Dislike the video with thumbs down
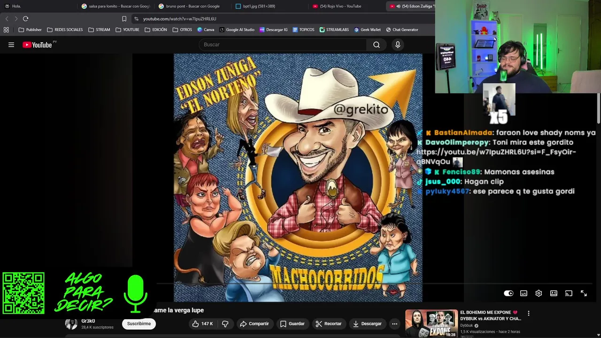This screenshot has height=338, width=601. click(x=225, y=324)
